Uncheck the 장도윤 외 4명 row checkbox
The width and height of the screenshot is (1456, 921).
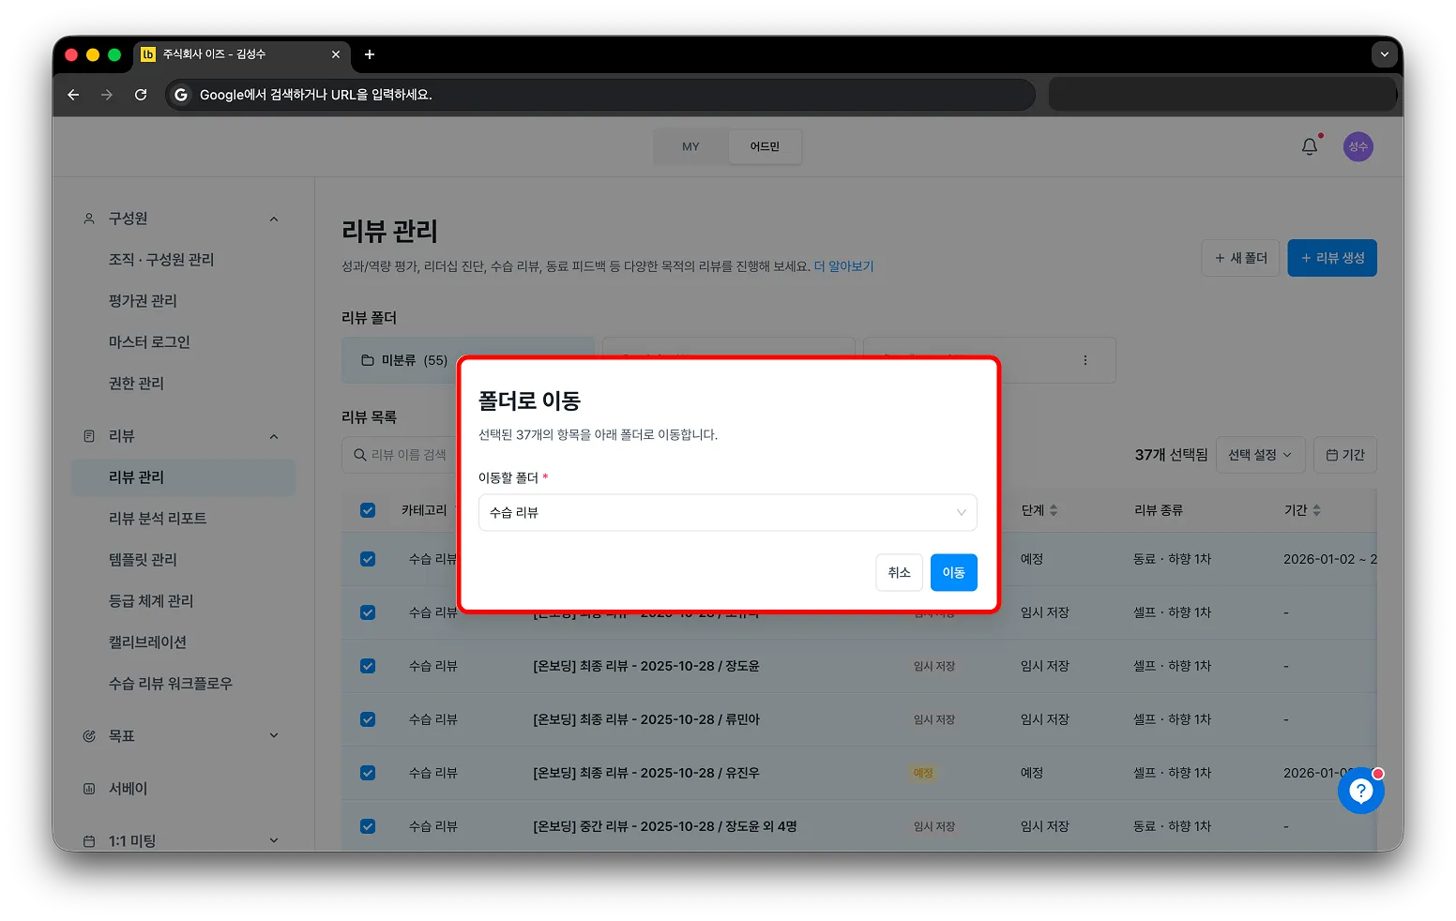point(368,826)
